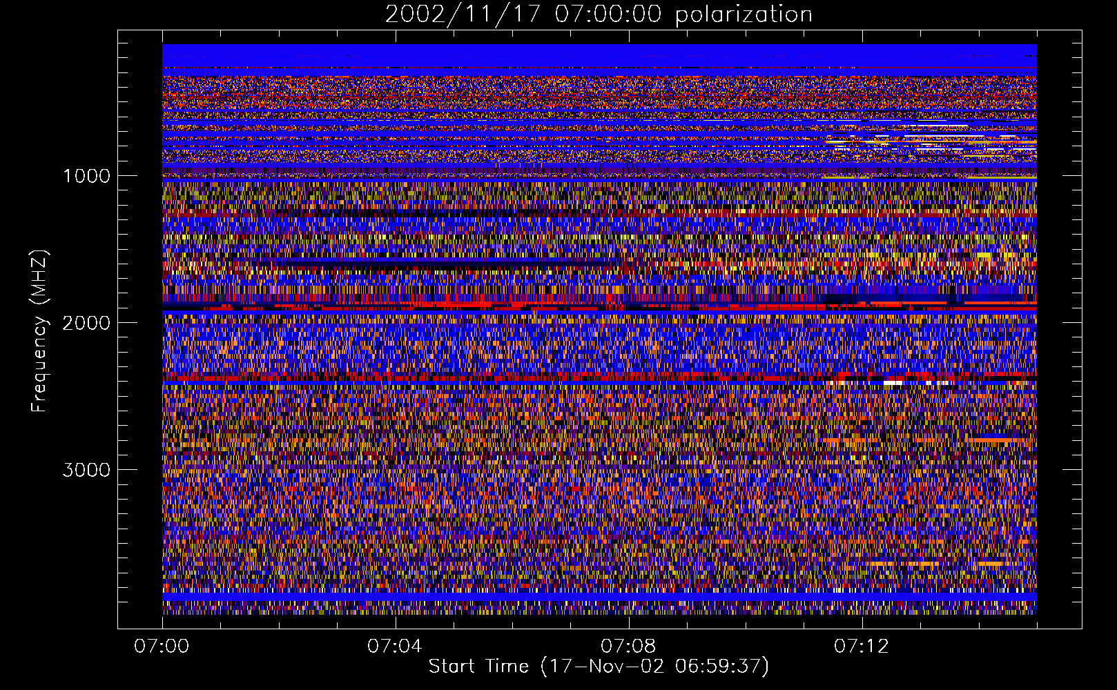Image resolution: width=1117 pixels, height=690 pixels.
Task: Click the 'Start Time (17-Nov-02 06:59:37)' label
Action: [x=599, y=667]
